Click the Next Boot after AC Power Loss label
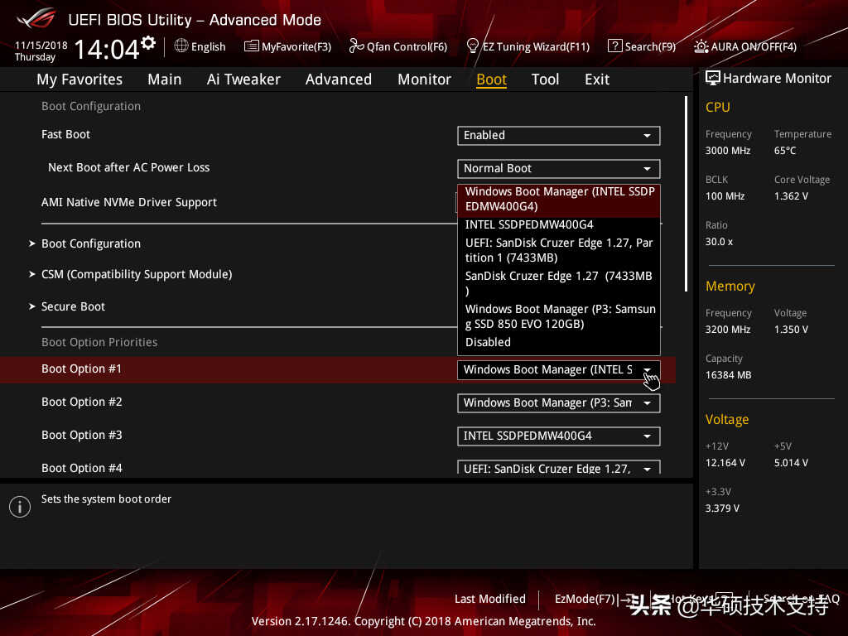 pos(128,167)
